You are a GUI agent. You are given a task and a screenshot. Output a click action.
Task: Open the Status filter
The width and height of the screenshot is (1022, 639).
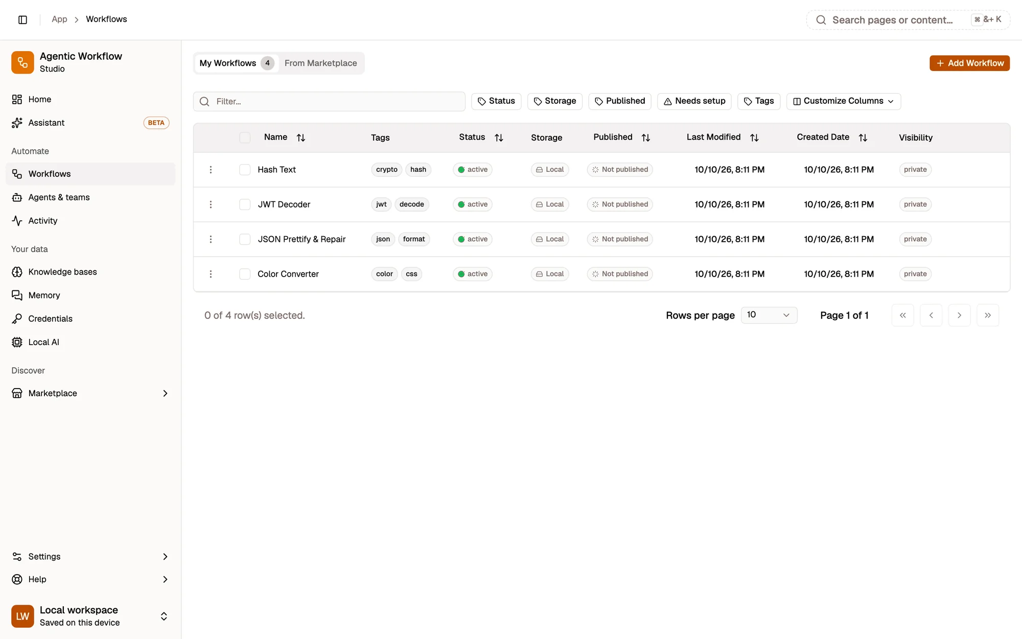[x=496, y=101]
